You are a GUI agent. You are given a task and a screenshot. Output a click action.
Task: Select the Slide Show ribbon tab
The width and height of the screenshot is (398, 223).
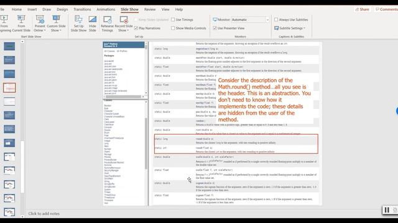click(129, 9)
